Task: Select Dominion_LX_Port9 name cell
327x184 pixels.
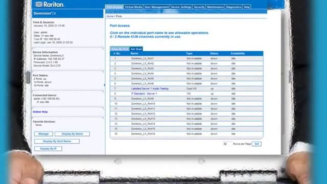Action: pos(143,99)
